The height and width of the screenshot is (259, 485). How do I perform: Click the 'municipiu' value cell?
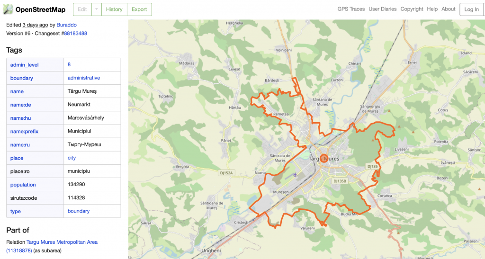pyautogui.click(x=92, y=171)
